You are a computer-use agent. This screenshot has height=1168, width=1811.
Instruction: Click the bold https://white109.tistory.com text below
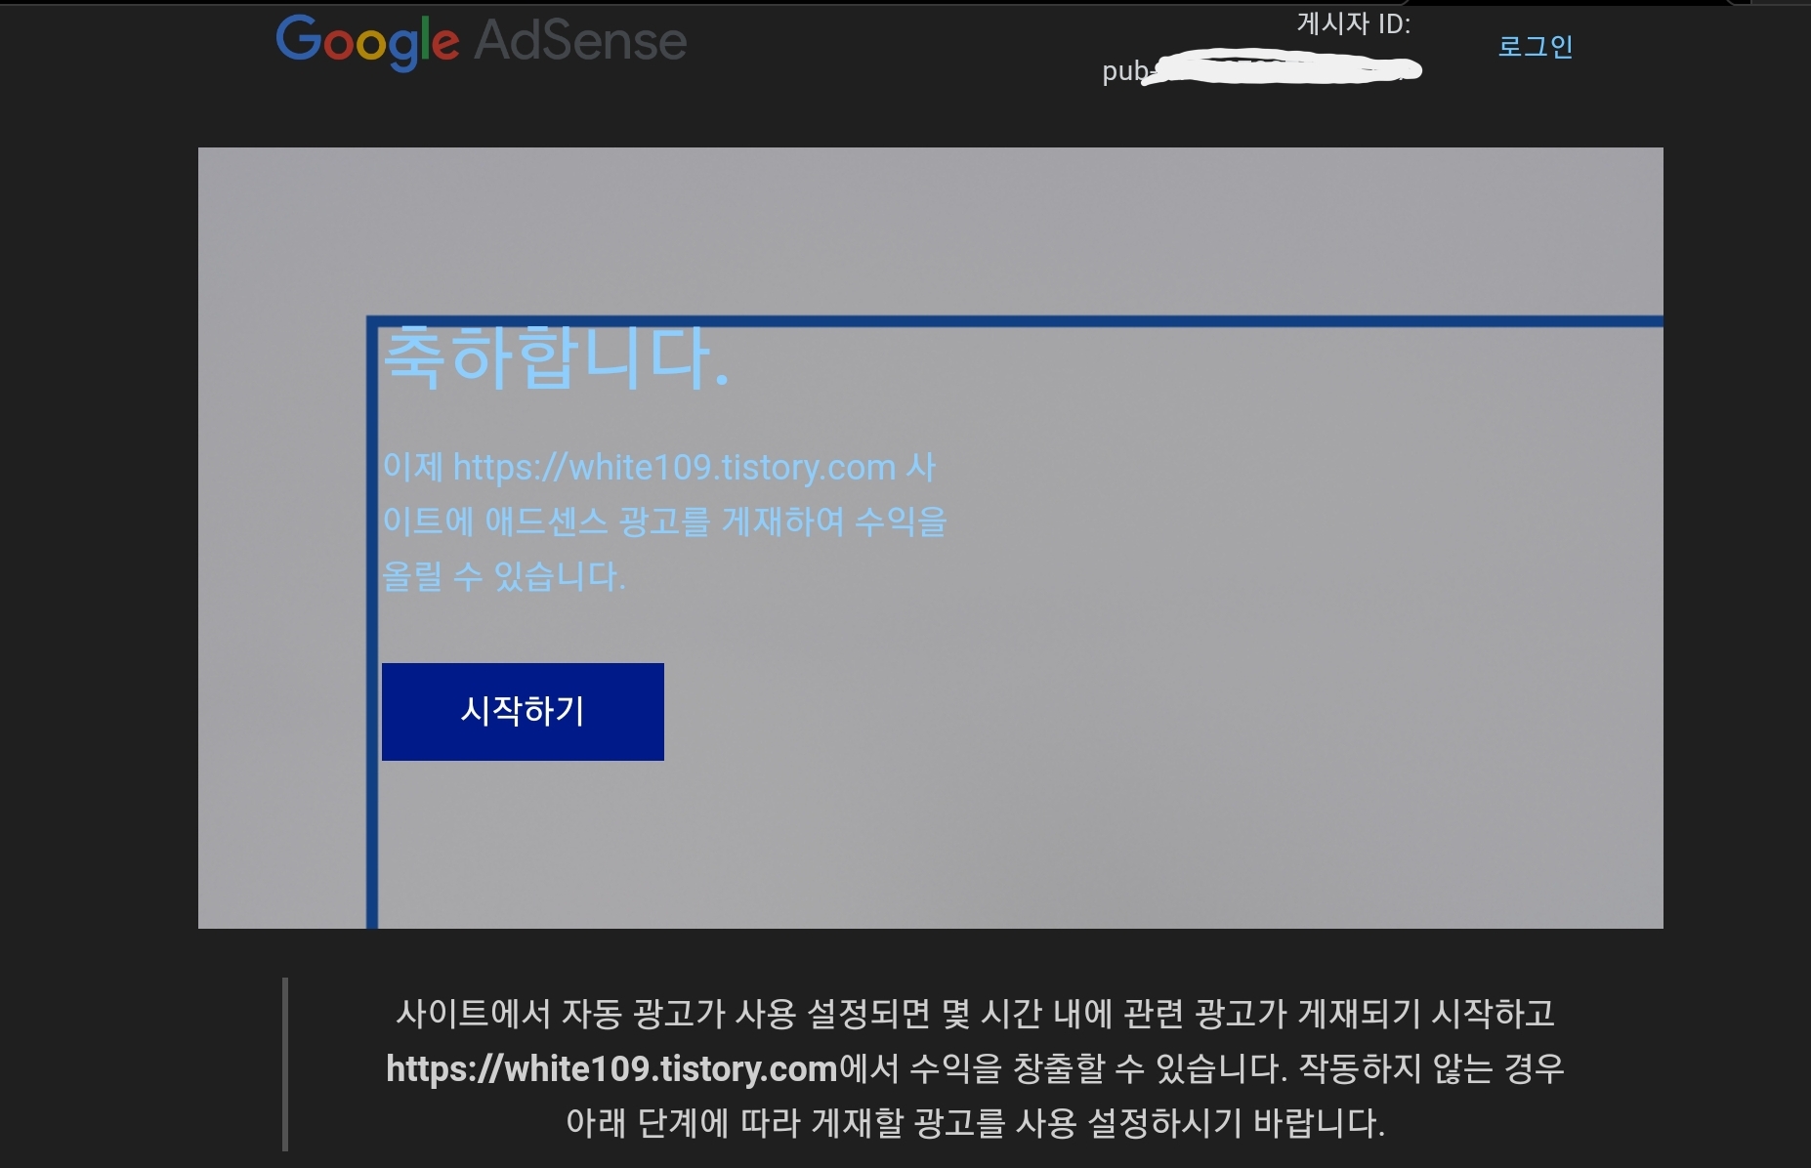tap(611, 1068)
